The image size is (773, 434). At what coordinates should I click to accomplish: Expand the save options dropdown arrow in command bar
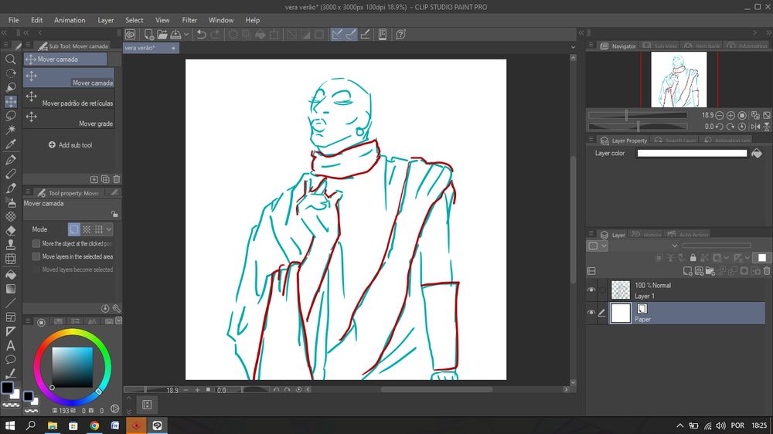[186, 34]
